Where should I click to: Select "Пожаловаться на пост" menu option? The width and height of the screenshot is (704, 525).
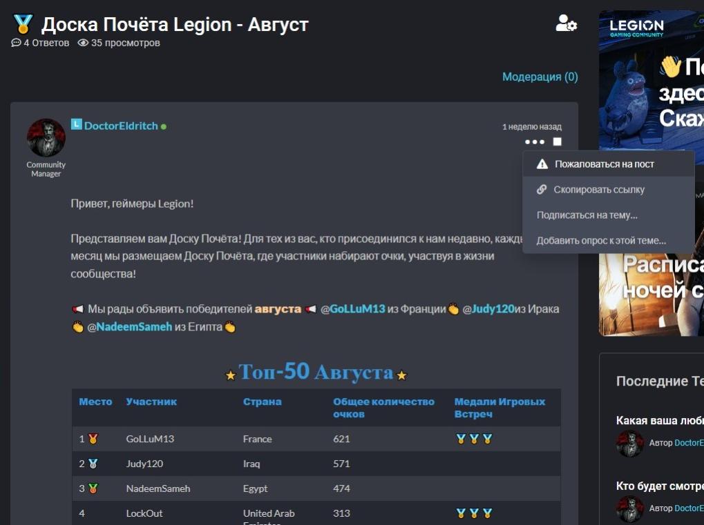click(604, 164)
